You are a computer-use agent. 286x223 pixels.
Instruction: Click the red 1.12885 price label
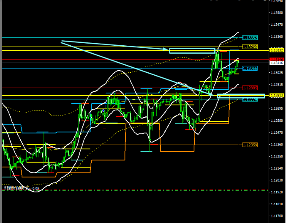coord(250,88)
